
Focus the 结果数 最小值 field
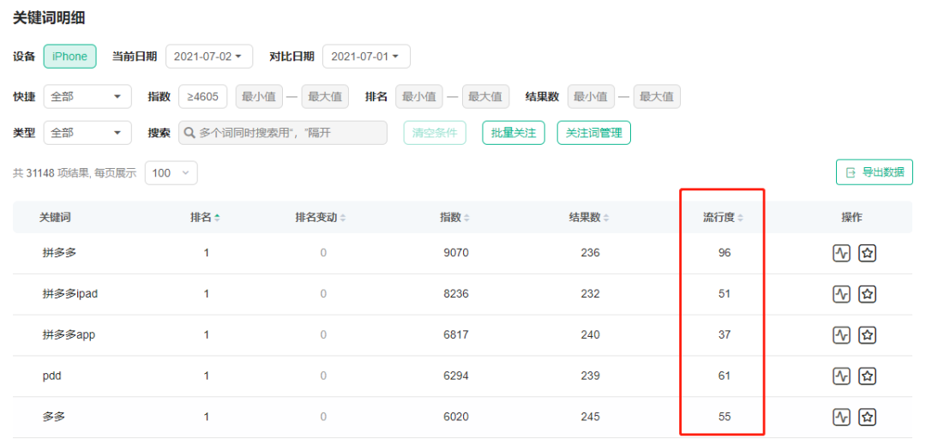point(591,97)
